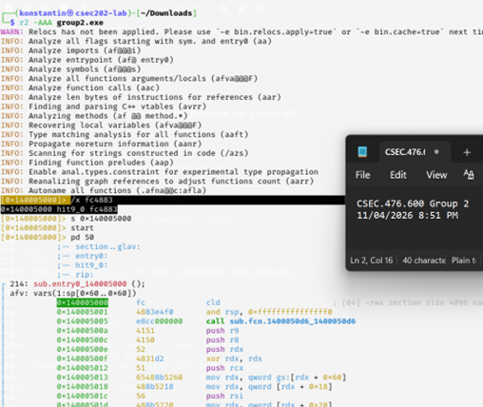483x407 pixels.
Task: Click 'Autoname all functions' INFO line
Action: coord(104,190)
